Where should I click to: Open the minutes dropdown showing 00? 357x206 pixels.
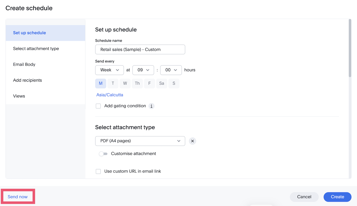[x=171, y=70]
